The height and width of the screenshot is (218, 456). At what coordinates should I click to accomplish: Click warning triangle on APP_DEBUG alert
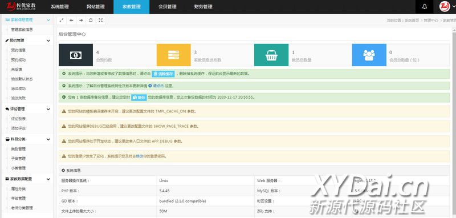[x=64, y=141]
